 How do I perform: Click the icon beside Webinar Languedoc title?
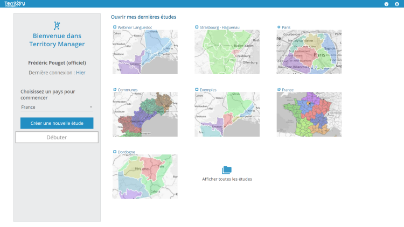point(114,27)
